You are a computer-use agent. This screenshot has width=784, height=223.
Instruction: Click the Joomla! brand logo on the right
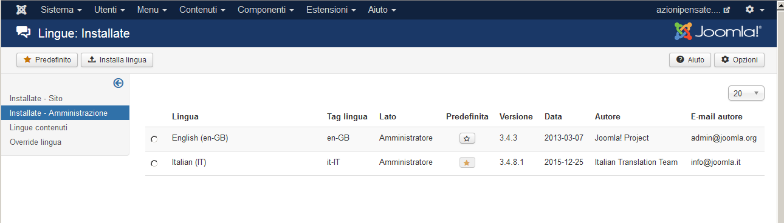coord(718,32)
